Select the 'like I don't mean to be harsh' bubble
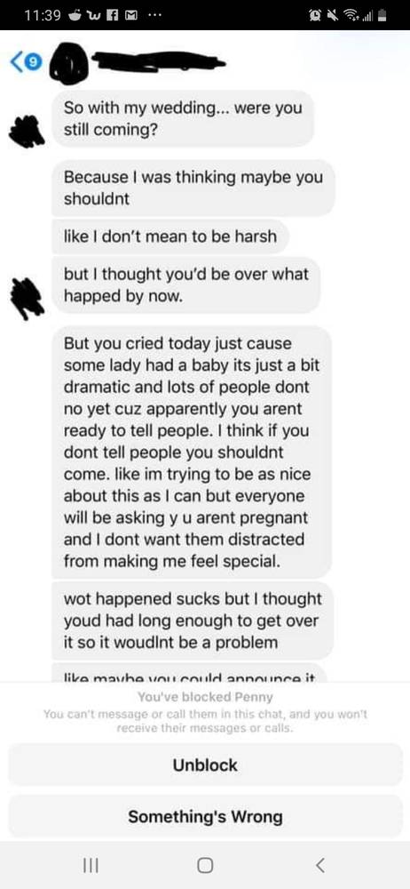Screen dimensions: 410x889 (170, 236)
